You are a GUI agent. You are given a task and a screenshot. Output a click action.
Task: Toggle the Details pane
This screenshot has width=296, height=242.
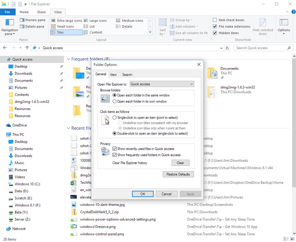(x=32, y=27)
